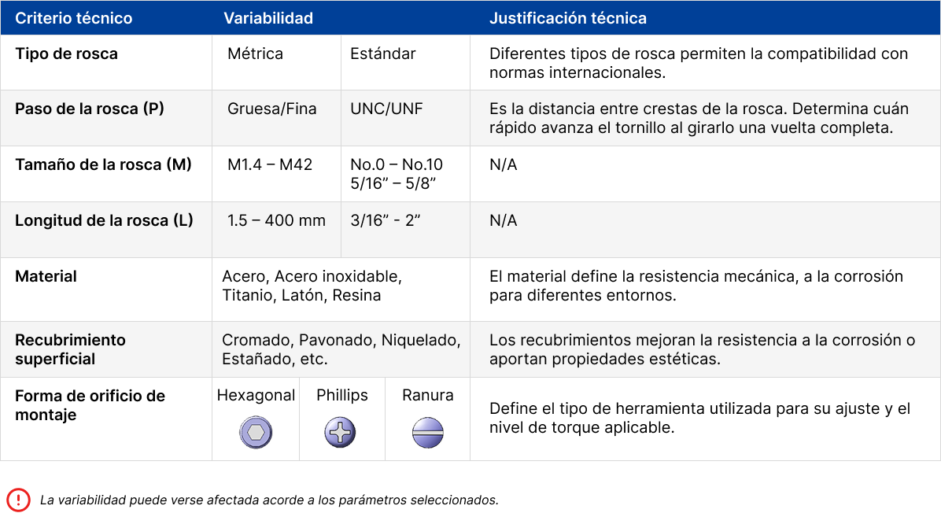Select the "Forma de orificio de montaje" label
This screenshot has width=941, height=513.
click(90, 405)
